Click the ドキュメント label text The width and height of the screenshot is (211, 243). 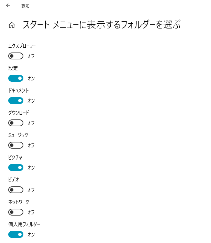[19, 90]
